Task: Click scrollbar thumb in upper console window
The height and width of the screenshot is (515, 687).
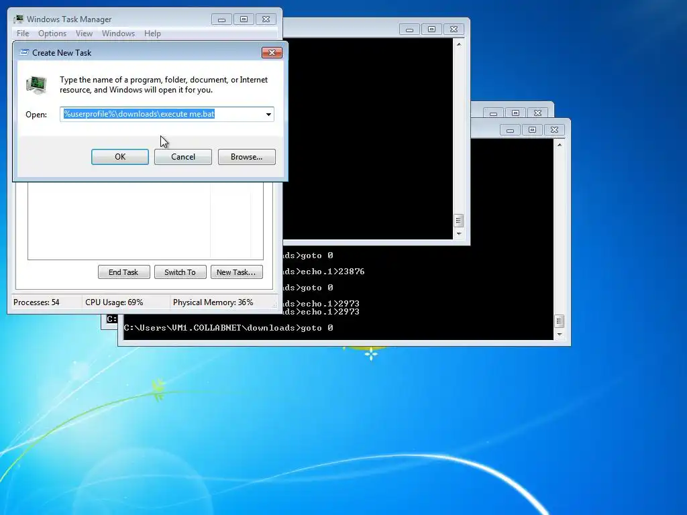Action: (x=458, y=220)
